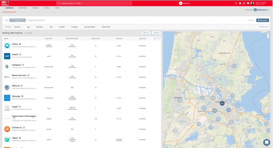Click the monitor icon in header
This screenshot has height=148, width=273.
(236, 3)
